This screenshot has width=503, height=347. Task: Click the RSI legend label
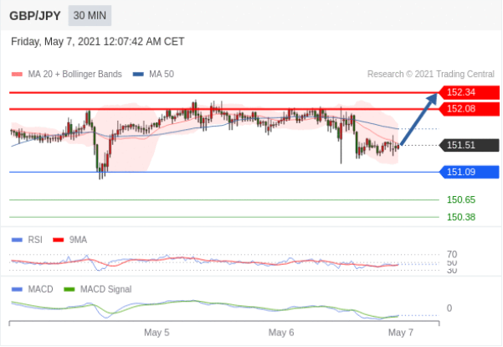pyautogui.click(x=35, y=240)
